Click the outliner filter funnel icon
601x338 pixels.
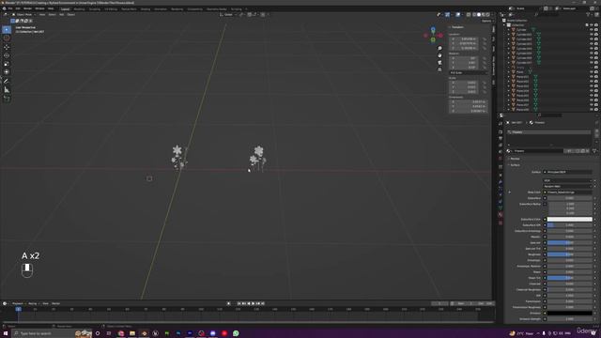click(x=588, y=15)
